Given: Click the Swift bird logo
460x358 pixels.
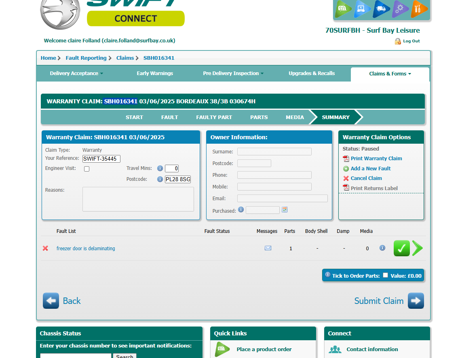Looking at the screenshot, I should [x=60, y=14].
